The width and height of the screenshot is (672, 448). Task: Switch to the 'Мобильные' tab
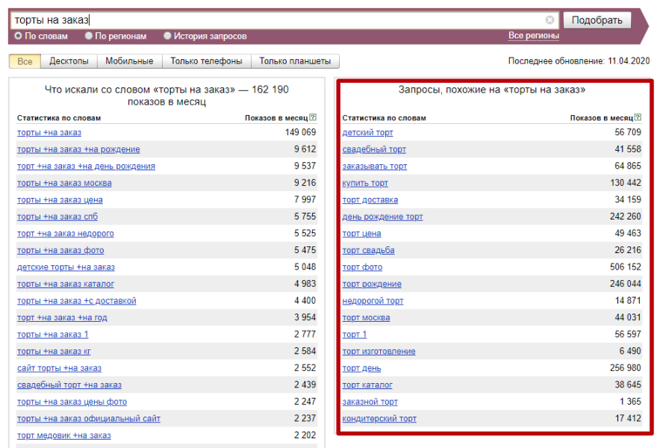coord(129,61)
